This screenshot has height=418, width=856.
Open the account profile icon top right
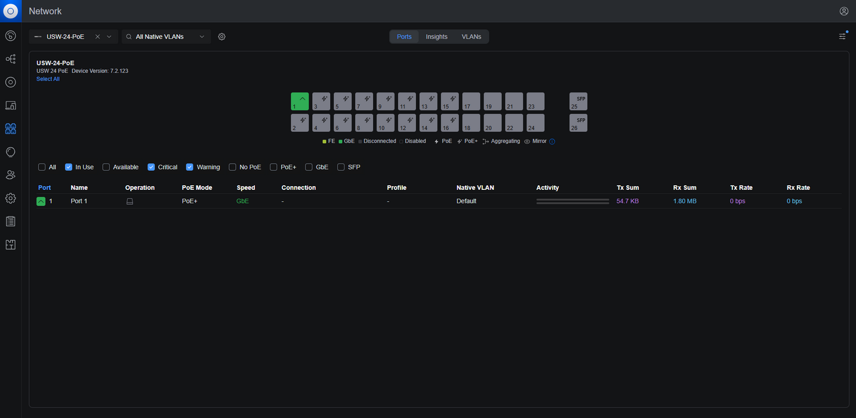coord(844,11)
